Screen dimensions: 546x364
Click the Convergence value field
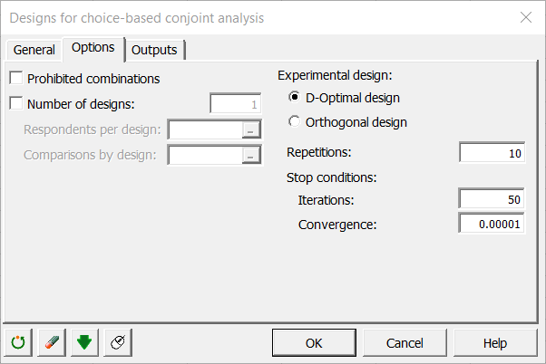(492, 224)
